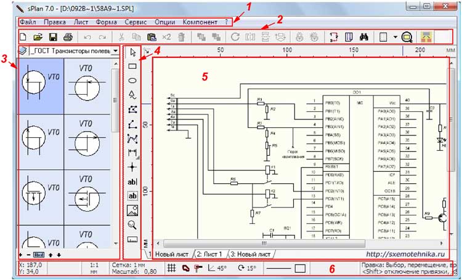Activate the text 'ab|' tool
This screenshot has width=462, height=280.
132,182
